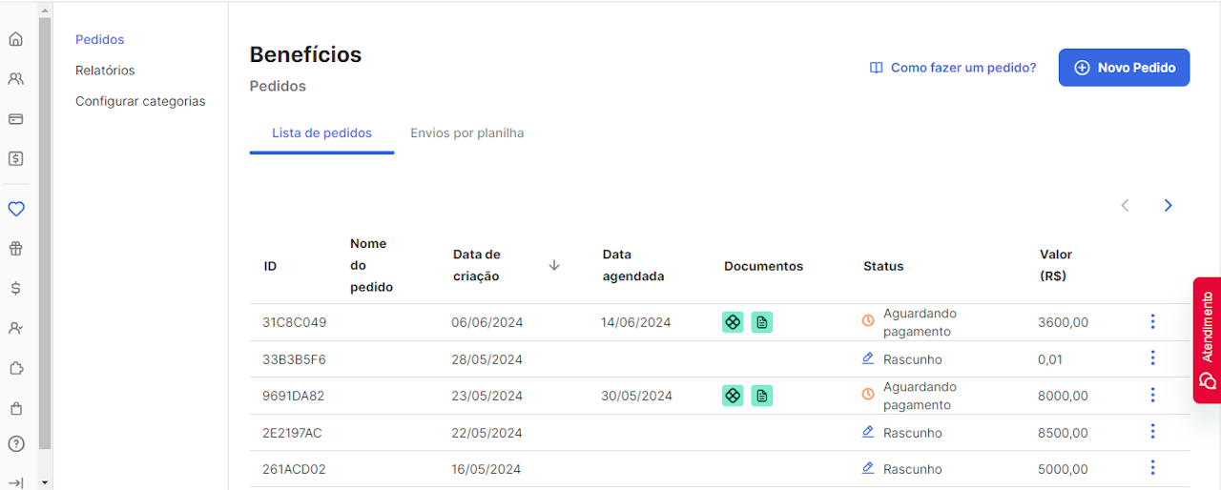Viewport: 1221px width, 490px height.
Task: Open Pix document icon for order 31C8C049
Action: coord(733,322)
